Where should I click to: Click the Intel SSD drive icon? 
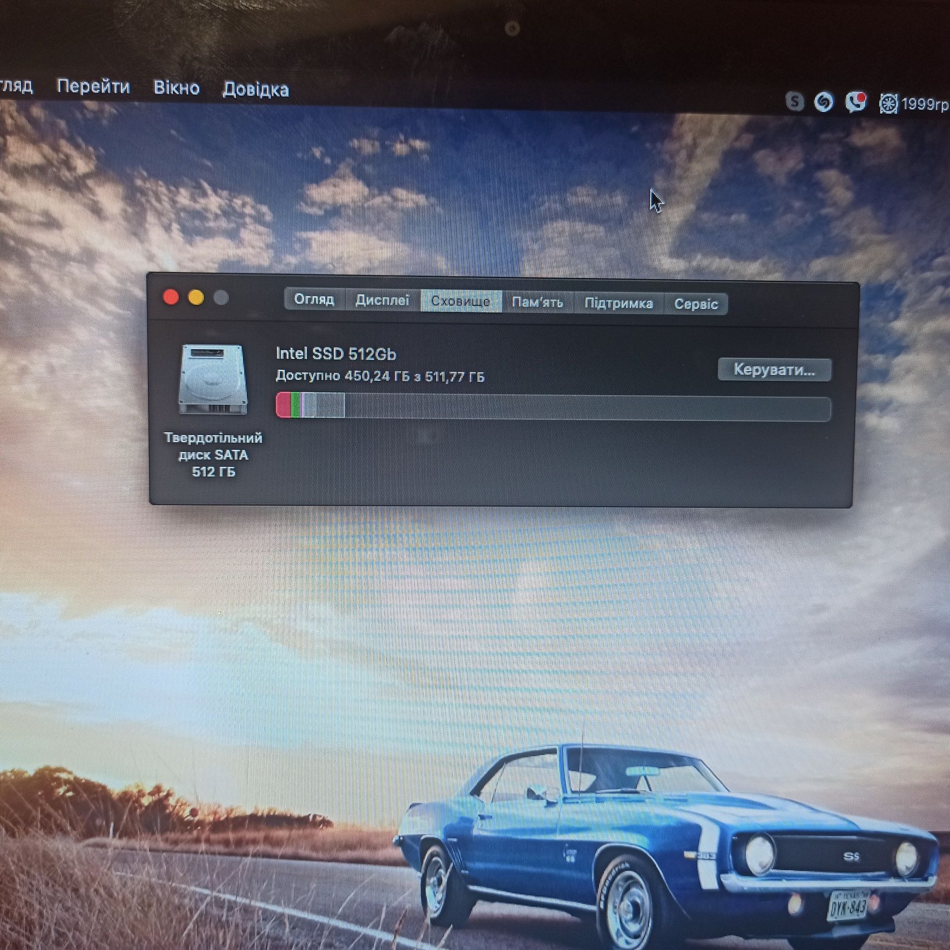[213, 379]
